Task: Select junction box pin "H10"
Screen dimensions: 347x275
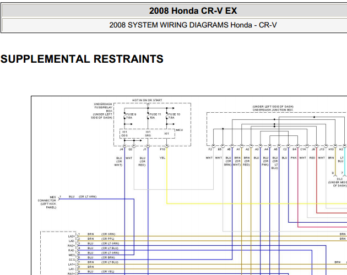Action: [x=331, y=150]
